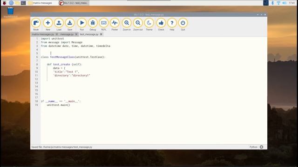Image resolution: width=298 pixels, height=167 pixels.
Task: Click the 'data = {' line
Action: tap(59, 68)
